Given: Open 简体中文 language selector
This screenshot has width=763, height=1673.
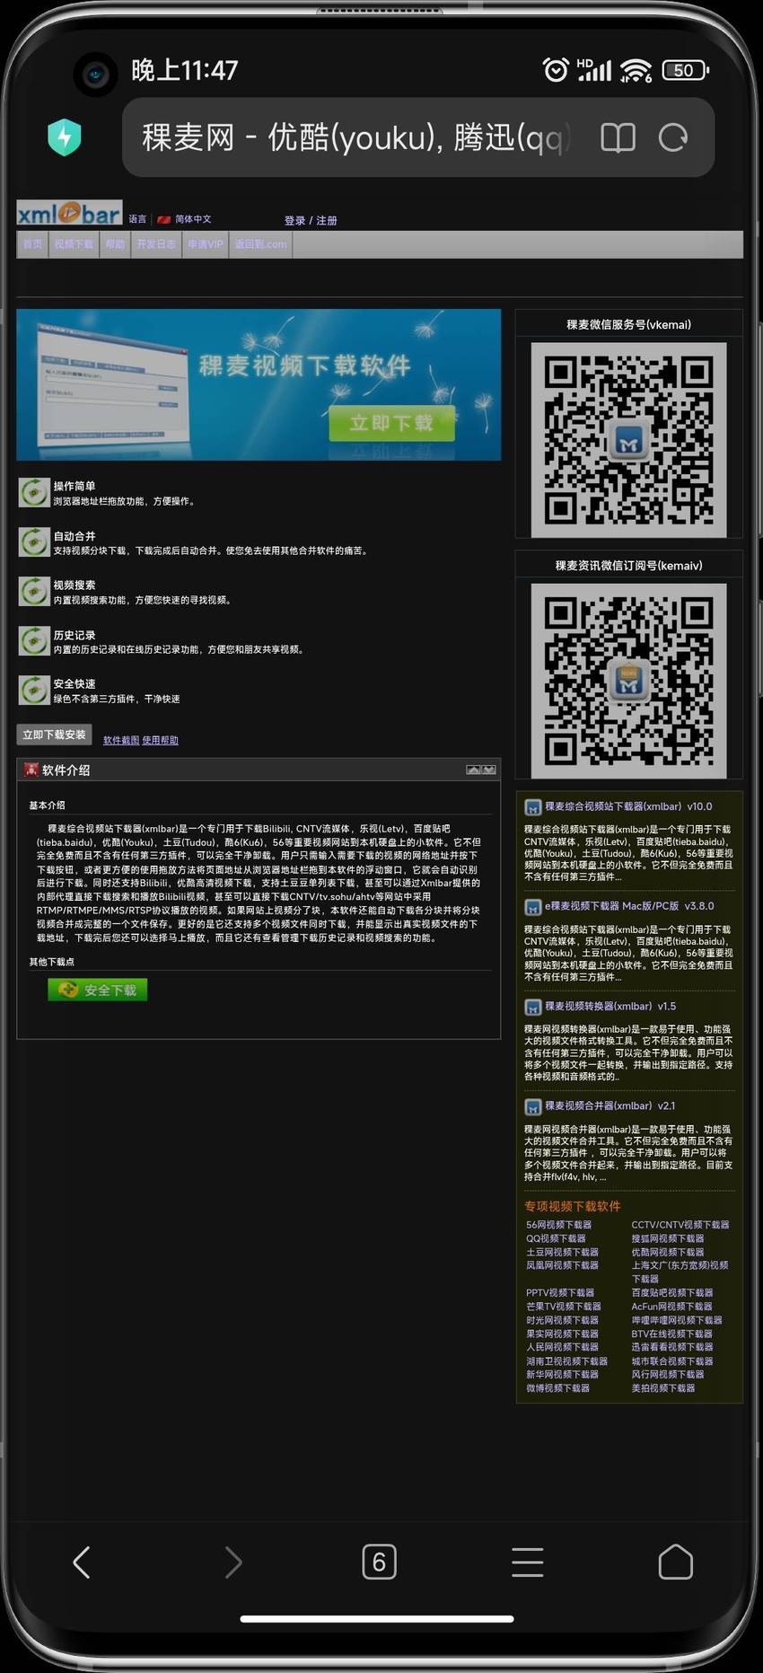Looking at the screenshot, I should pos(185,219).
